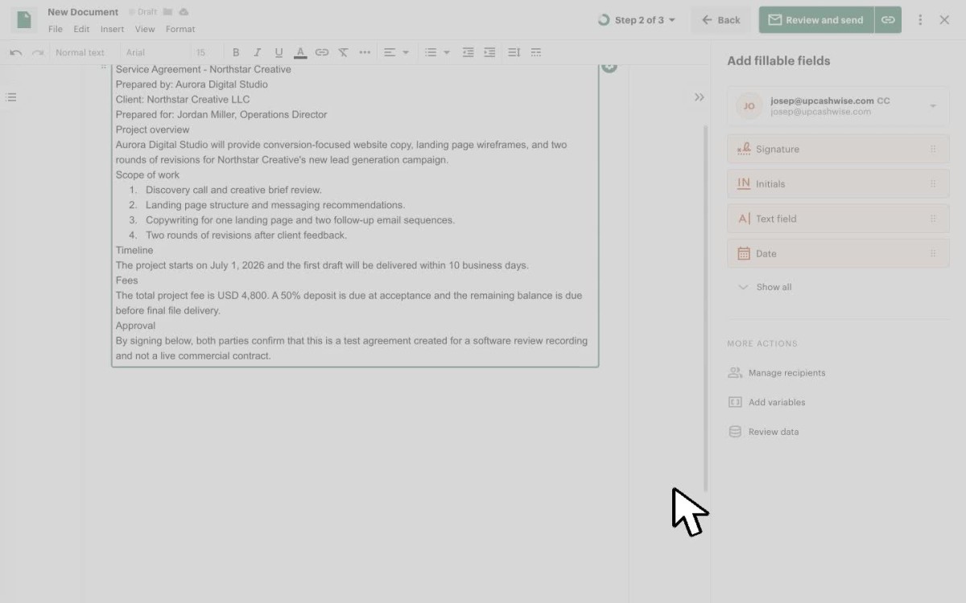Click the cloud save status icon
Viewport: 966px width, 603px height.
184,12
